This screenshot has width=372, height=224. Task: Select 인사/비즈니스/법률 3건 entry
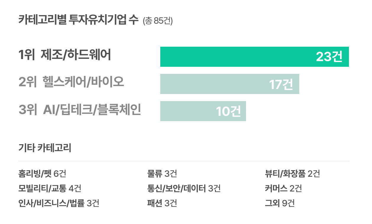[59, 203]
